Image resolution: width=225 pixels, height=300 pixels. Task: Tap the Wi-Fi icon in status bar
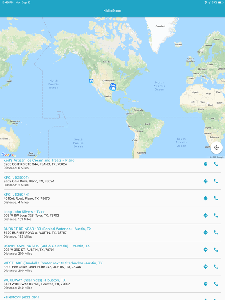pyautogui.click(x=206, y=2)
